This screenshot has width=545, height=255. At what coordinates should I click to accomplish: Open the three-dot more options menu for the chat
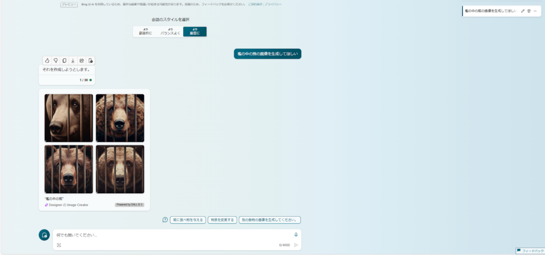[x=535, y=11]
